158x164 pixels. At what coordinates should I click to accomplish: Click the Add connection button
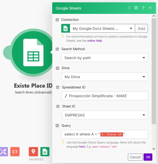coord(141,29)
